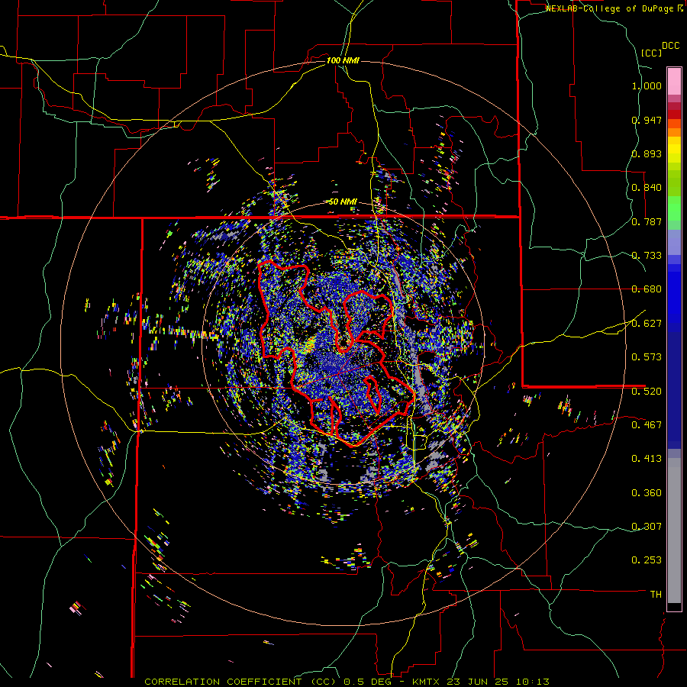The image size is (687, 687).
Task: Select the 0.413 color scale value
Action: 647,459
